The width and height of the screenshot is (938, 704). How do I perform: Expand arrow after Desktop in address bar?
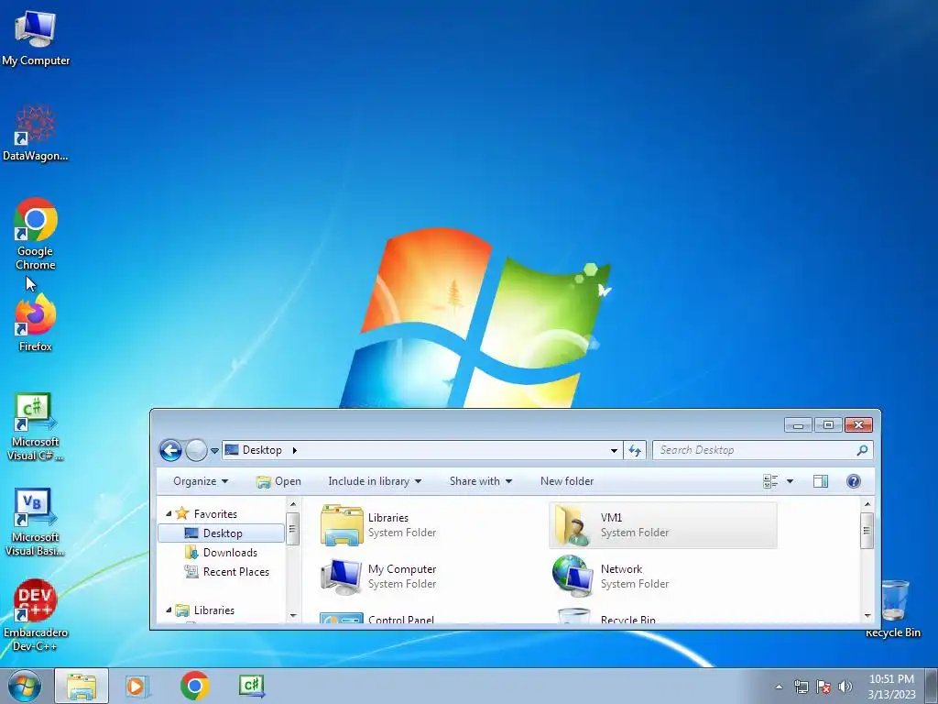coord(294,450)
